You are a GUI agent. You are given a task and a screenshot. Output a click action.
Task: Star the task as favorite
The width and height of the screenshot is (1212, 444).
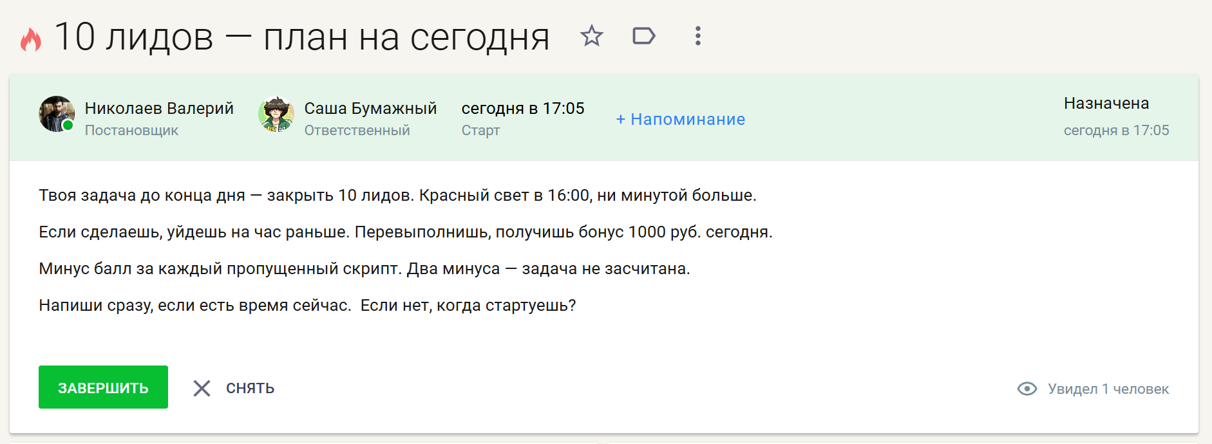[x=591, y=36]
